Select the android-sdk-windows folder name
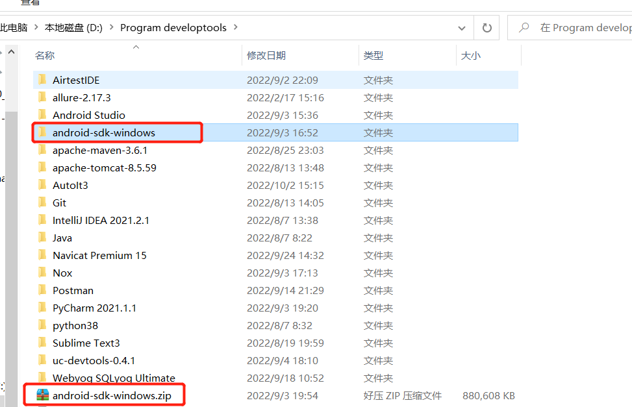This screenshot has height=407, width=632. click(103, 132)
